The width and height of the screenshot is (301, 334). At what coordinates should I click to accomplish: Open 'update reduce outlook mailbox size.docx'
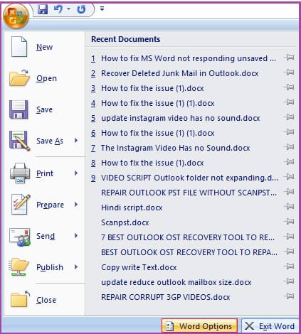(x=176, y=282)
